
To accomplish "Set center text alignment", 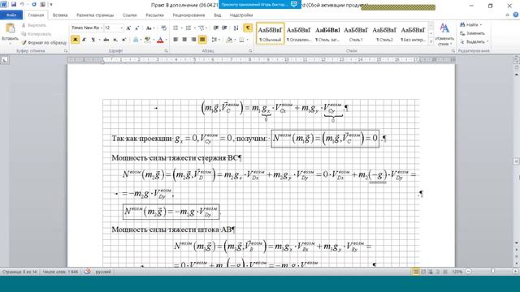I will tap(184, 40).
